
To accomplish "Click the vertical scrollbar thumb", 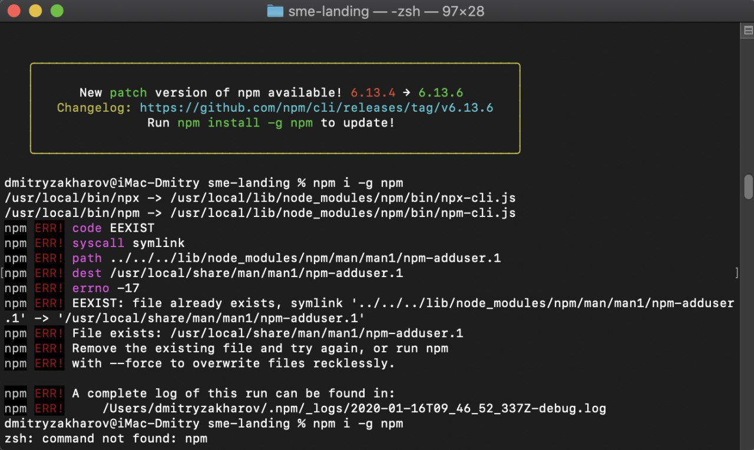I will tap(749, 186).
